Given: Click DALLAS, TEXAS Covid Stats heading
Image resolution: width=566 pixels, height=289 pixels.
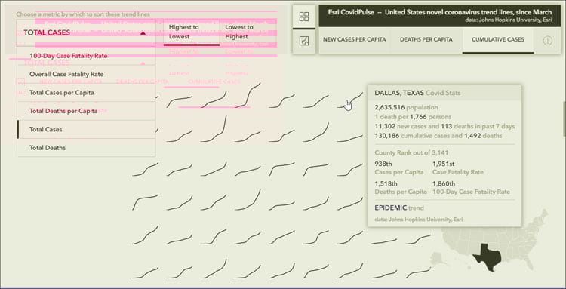Looking at the screenshot, I should [x=417, y=93].
